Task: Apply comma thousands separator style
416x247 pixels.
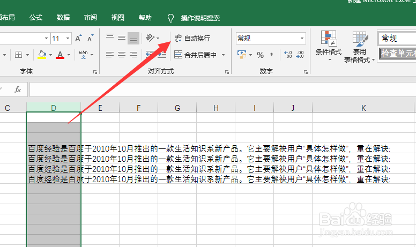Action: [271, 55]
